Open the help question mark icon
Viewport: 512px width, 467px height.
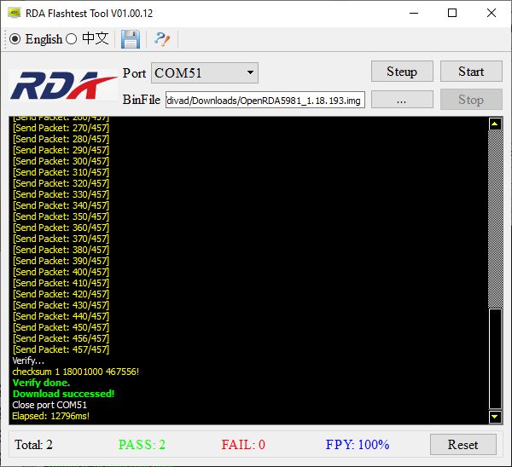point(161,39)
